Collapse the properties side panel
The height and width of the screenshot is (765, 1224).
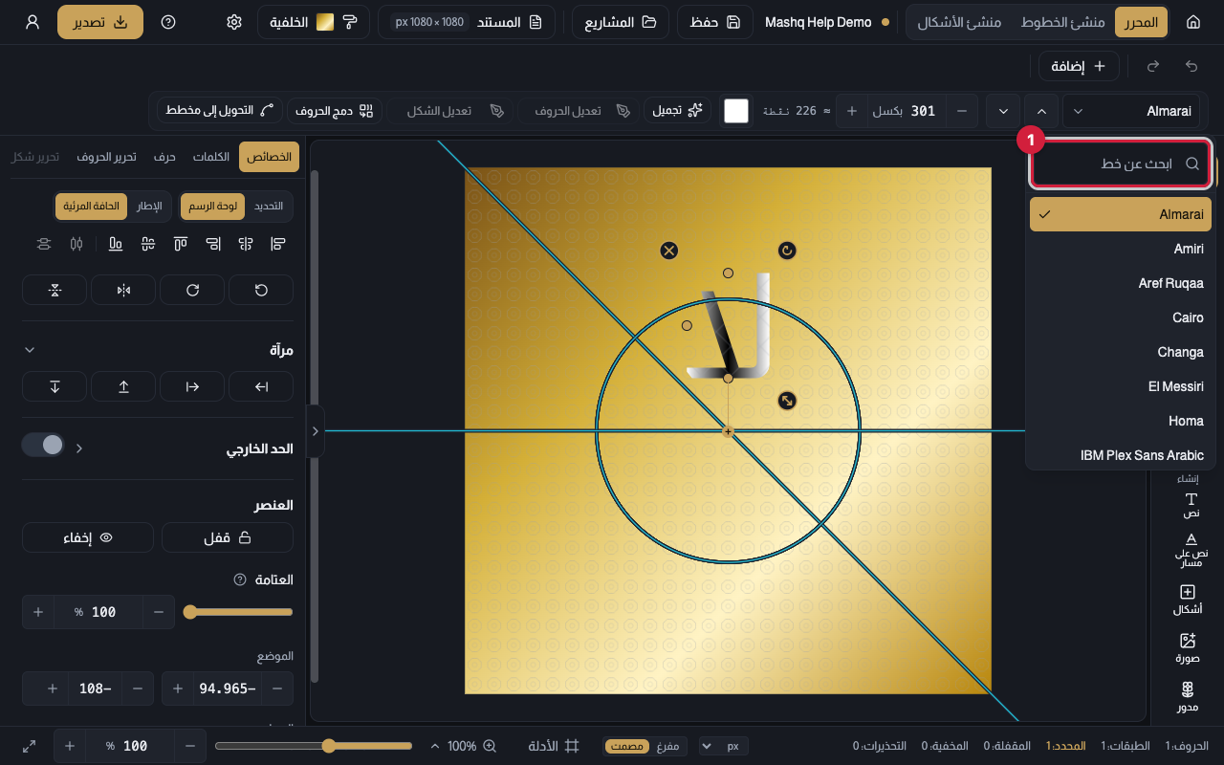point(315,431)
